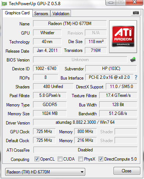Toggle the OpenCL checkbox

tap(37, 159)
